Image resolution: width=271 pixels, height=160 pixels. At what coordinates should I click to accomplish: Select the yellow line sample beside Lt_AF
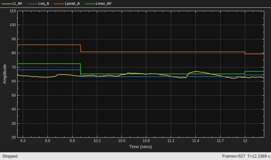pos(6,4)
